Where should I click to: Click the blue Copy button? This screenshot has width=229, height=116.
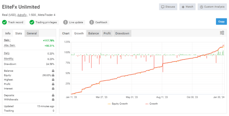coord(221,21)
